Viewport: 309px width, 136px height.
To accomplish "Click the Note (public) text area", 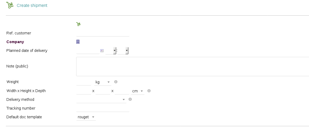I will 193,66.
